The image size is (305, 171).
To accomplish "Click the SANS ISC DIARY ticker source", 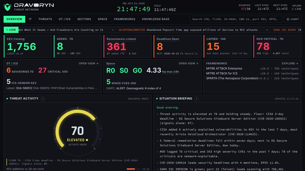I will click(x=285, y=30).
